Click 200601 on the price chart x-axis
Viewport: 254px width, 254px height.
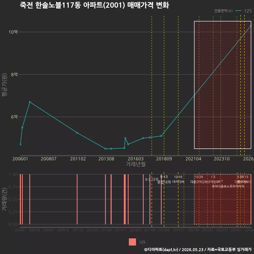pyautogui.click(x=20, y=159)
